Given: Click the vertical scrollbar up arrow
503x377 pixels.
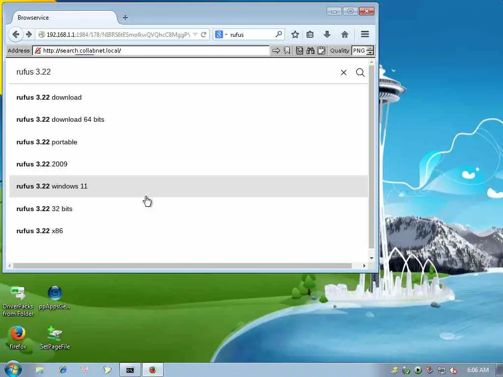Looking at the screenshot, I should (371, 61).
